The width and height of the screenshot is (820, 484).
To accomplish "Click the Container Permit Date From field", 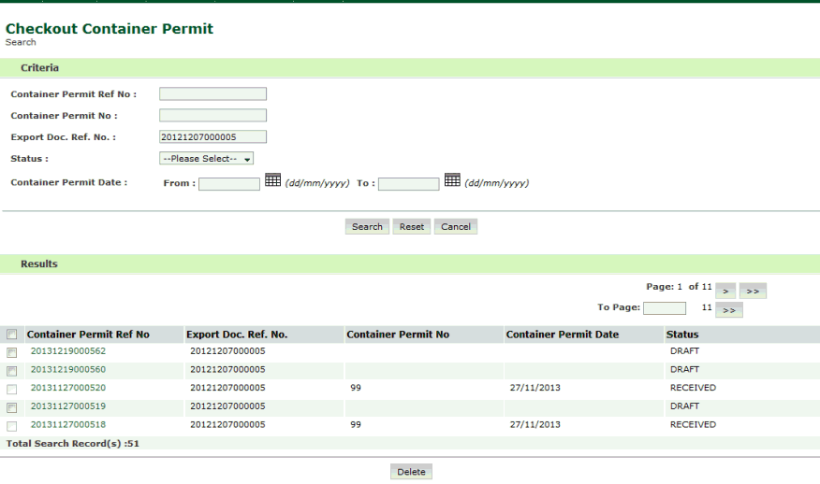I will click(229, 184).
